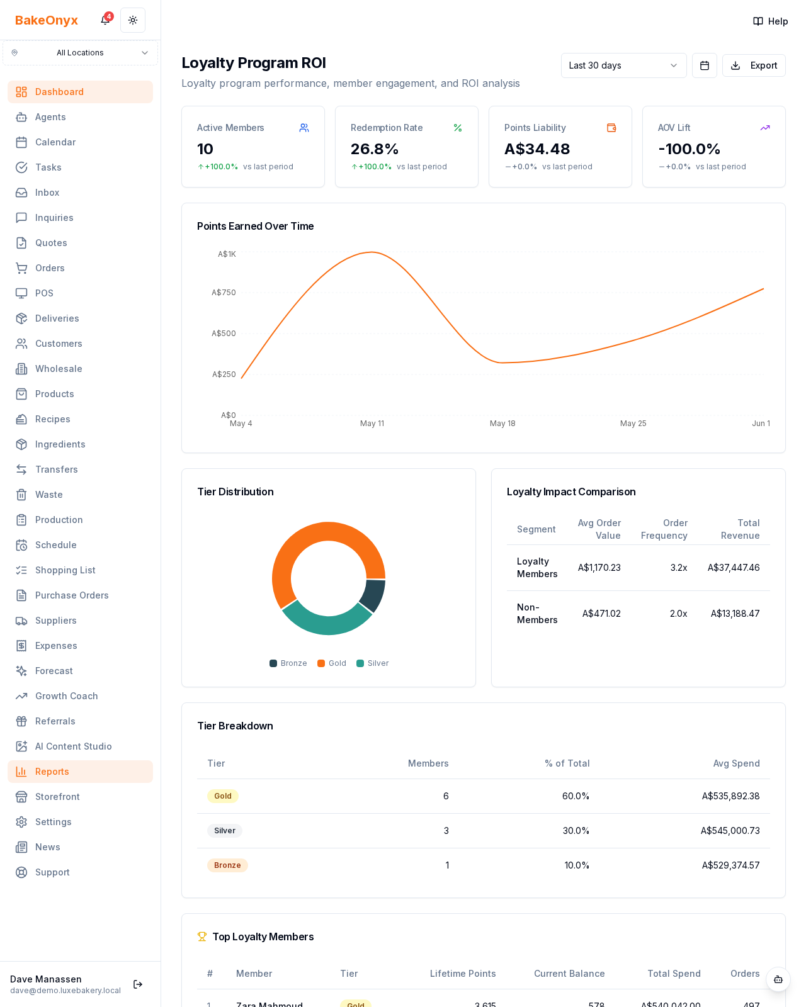Open Inquiries in sidebar
806x1007 pixels.
pyautogui.click(x=80, y=218)
